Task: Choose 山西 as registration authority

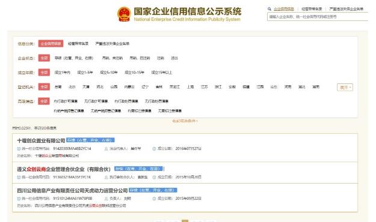Action: click(114, 87)
